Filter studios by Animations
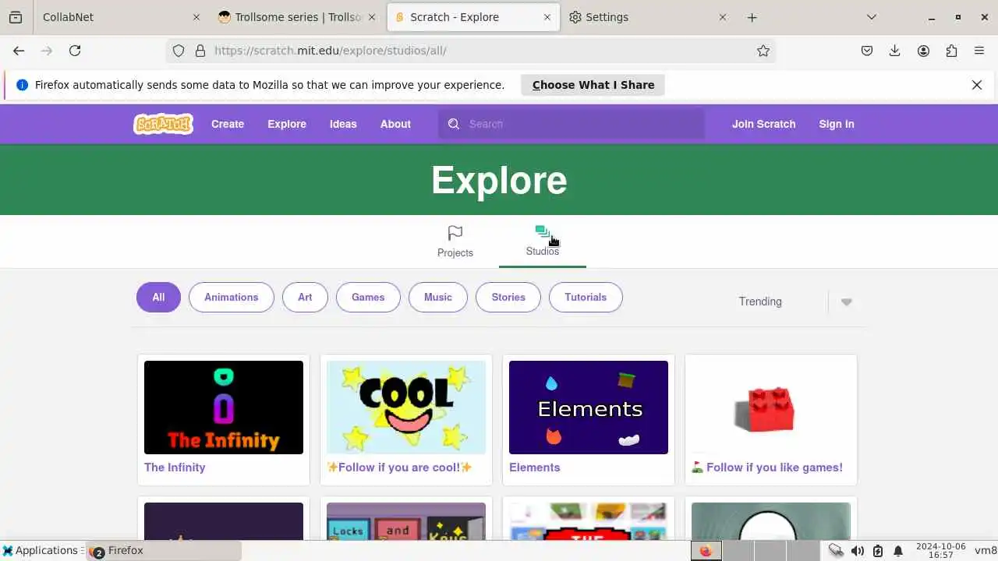Viewport: 998px width, 561px height. (x=231, y=297)
